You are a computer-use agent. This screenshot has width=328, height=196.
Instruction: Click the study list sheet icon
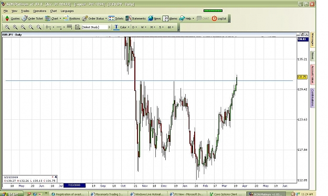pos(77,27)
